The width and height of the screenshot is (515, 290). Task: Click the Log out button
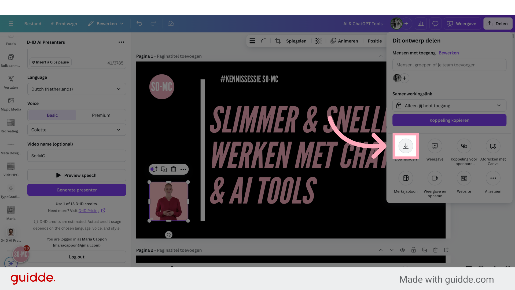[x=77, y=257]
